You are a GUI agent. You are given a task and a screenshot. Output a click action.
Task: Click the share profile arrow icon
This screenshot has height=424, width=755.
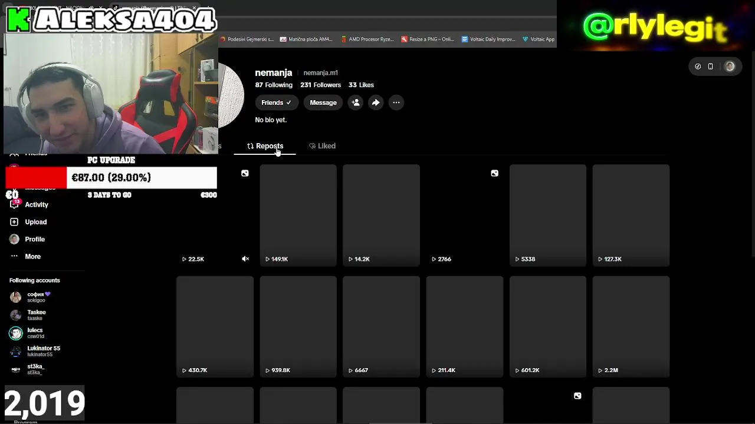[376, 102]
